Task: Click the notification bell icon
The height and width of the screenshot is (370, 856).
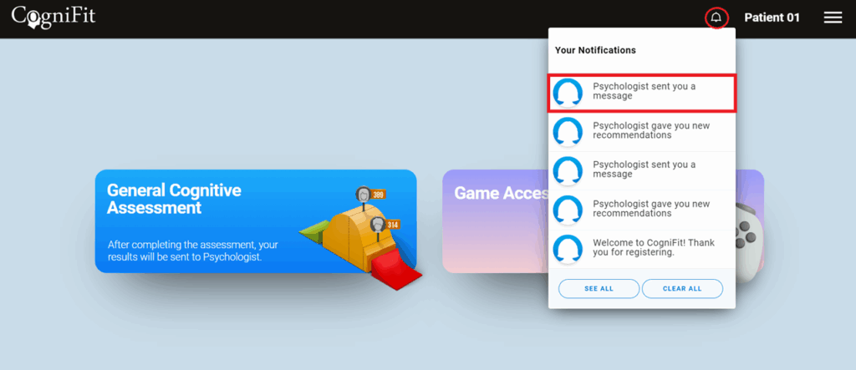Action: (716, 18)
